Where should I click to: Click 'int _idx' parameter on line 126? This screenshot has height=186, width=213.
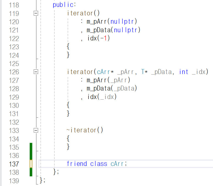[x=192, y=72]
